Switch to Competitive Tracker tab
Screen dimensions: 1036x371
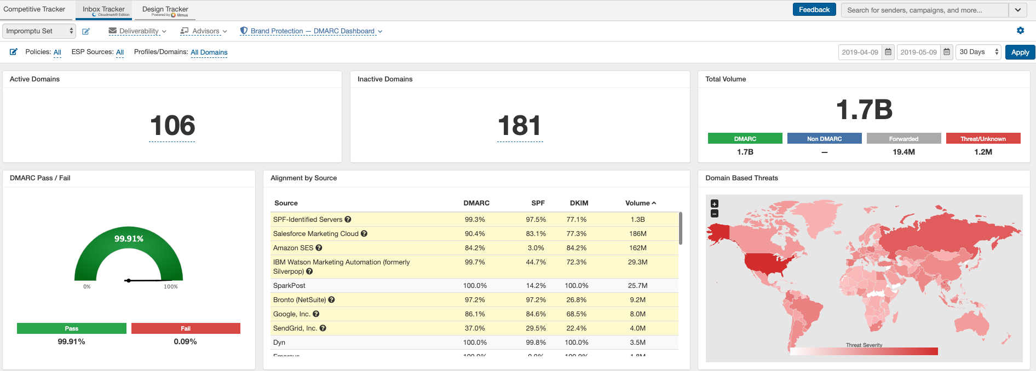[x=34, y=9]
